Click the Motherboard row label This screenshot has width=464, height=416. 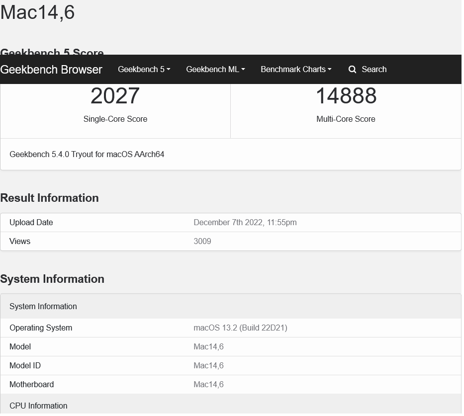pos(32,385)
